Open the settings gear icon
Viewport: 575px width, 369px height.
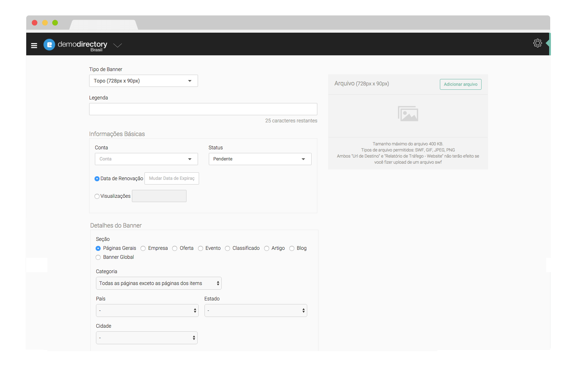click(537, 43)
